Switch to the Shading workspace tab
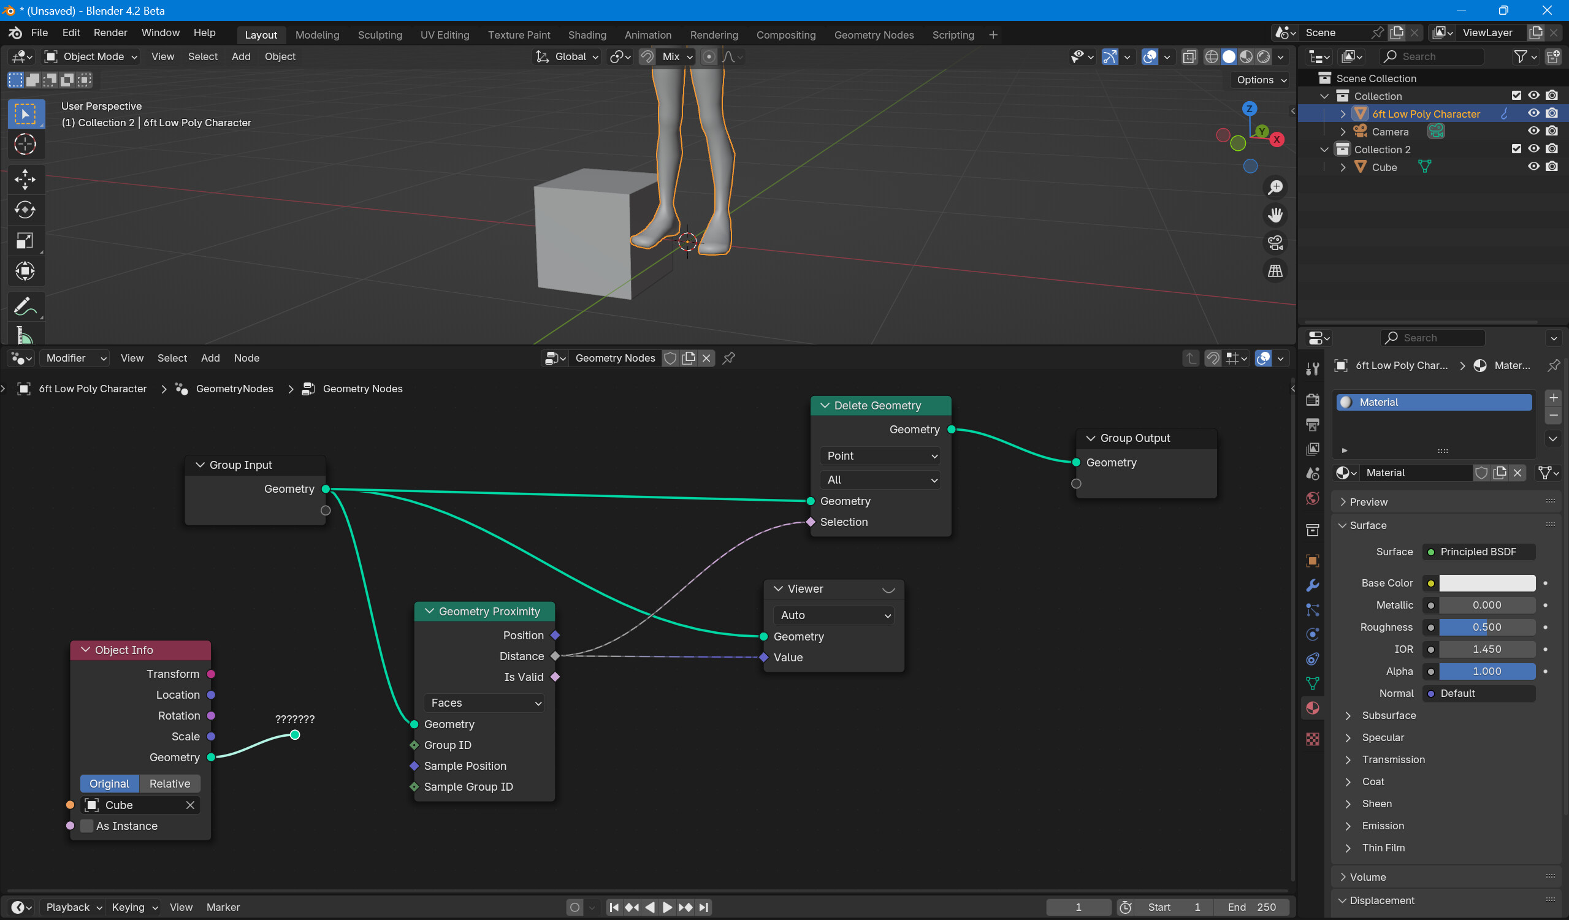This screenshot has width=1569, height=920. (587, 35)
